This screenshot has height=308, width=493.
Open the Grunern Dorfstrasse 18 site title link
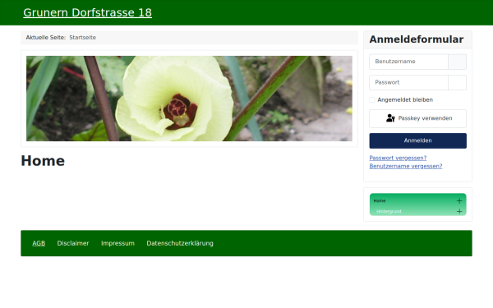87,12
